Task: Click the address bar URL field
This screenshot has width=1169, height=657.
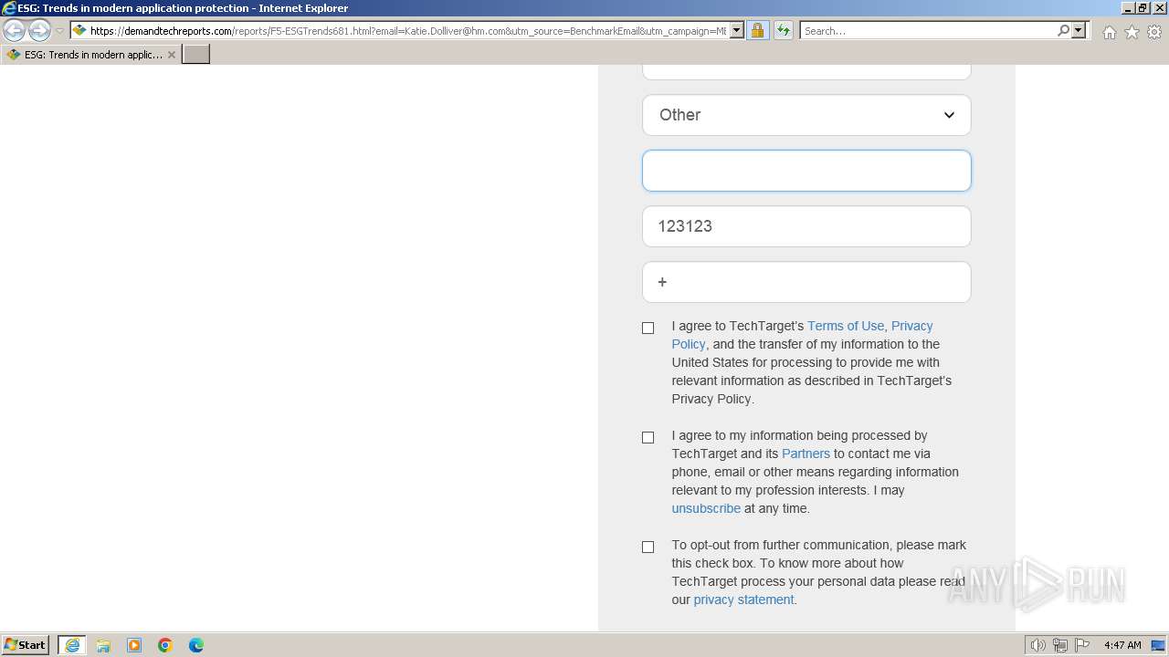Action: pos(407,31)
